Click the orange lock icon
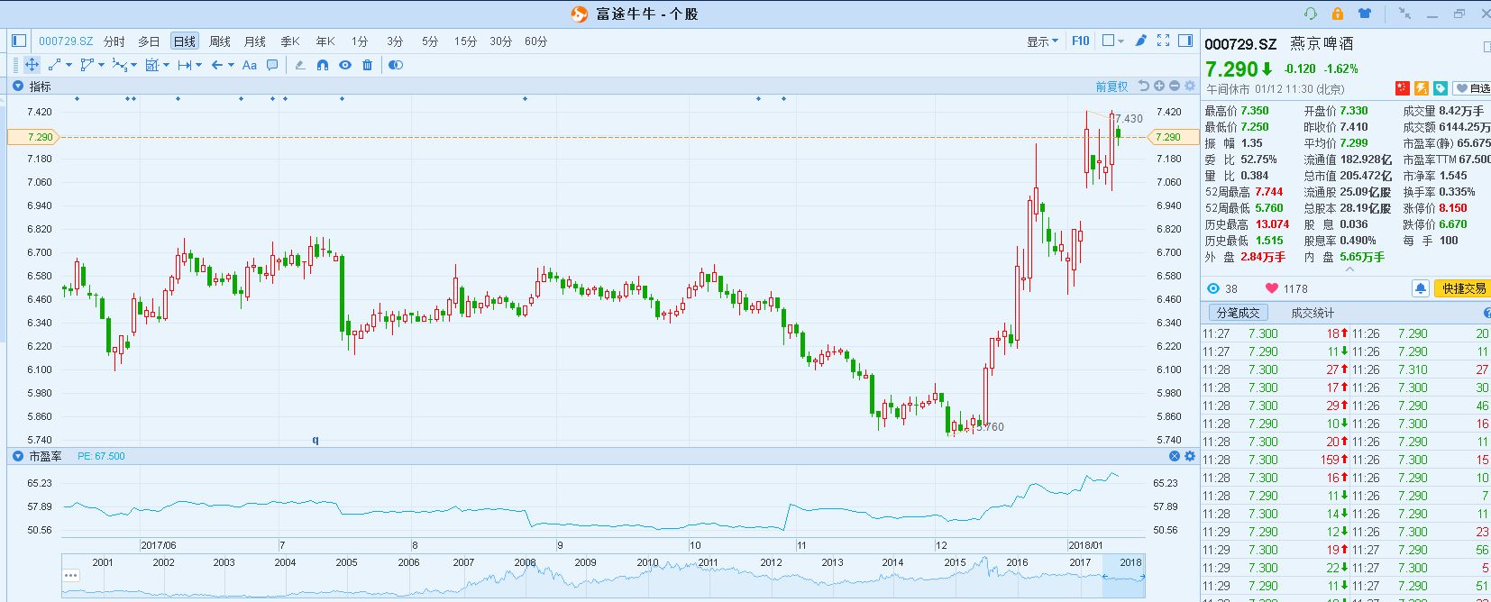The image size is (1491, 602). coord(1338,14)
